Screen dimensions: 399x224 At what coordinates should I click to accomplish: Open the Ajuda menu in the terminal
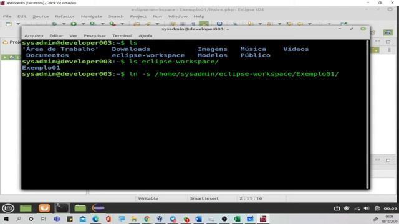tap(145, 36)
